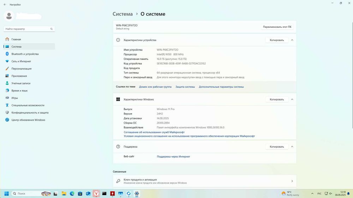
Task: Select the 26100.2894 build number
Action: [x=163, y=123]
